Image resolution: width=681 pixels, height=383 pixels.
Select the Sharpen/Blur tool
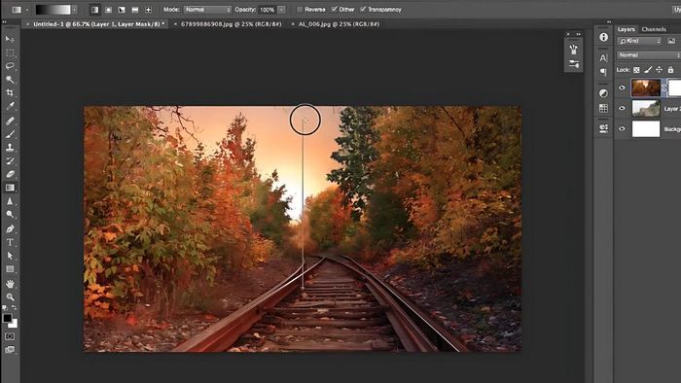click(x=10, y=201)
